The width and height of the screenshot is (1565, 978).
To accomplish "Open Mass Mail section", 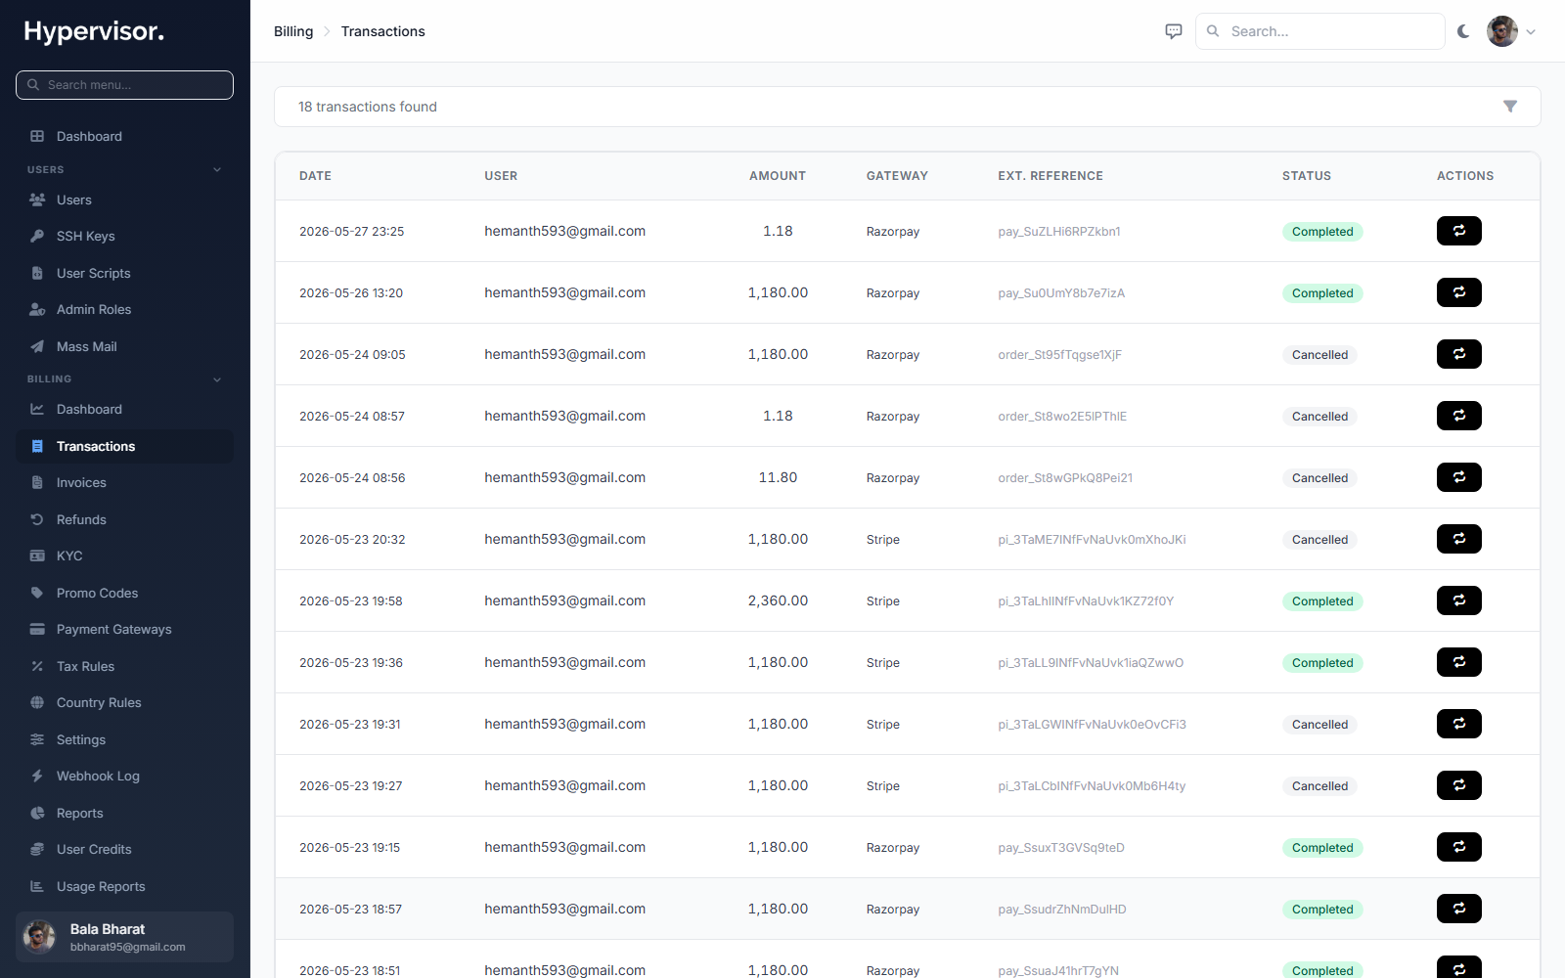I will point(124,346).
